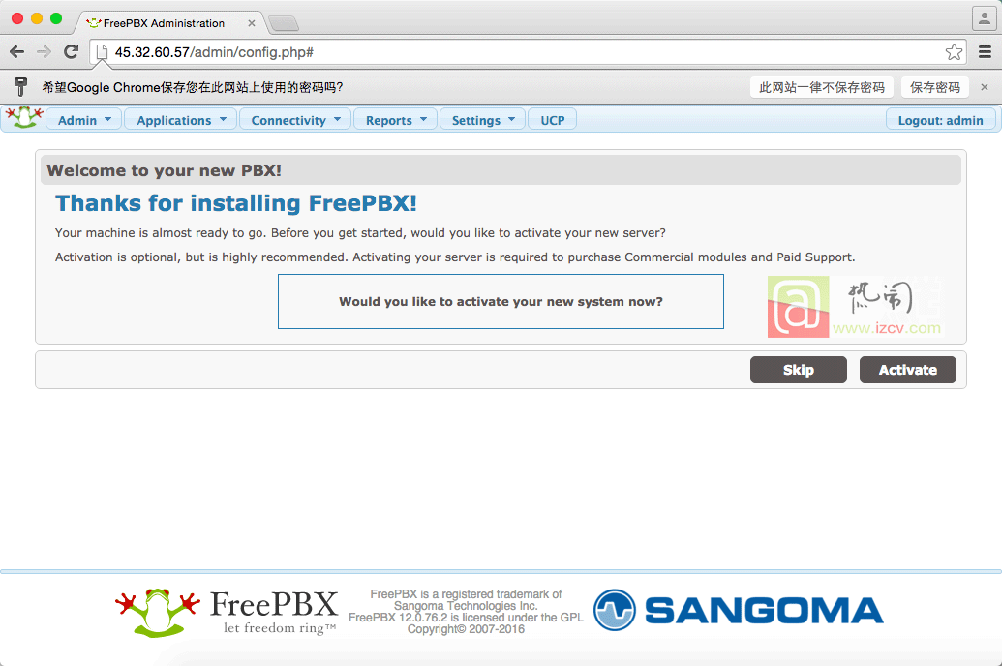
Task: Activate the new PBX system
Action: click(907, 370)
